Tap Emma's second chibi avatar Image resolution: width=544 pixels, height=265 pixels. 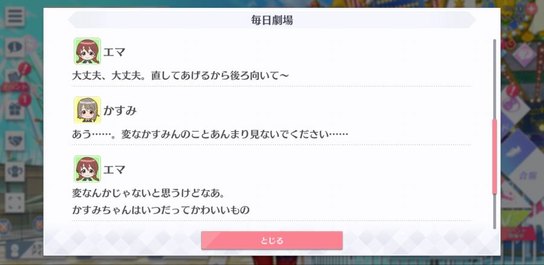(88, 169)
